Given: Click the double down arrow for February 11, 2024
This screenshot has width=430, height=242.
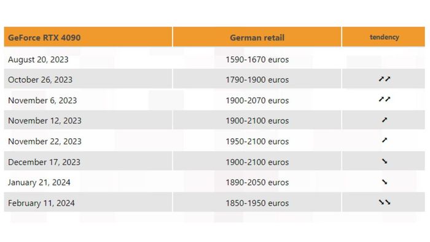Looking at the screenshot, I should point(384,202).
